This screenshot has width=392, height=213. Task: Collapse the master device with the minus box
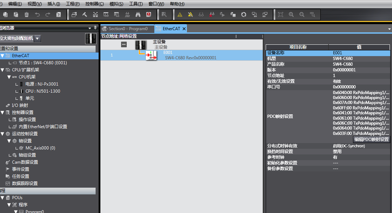pyautogui.click(x=124, y=44)
